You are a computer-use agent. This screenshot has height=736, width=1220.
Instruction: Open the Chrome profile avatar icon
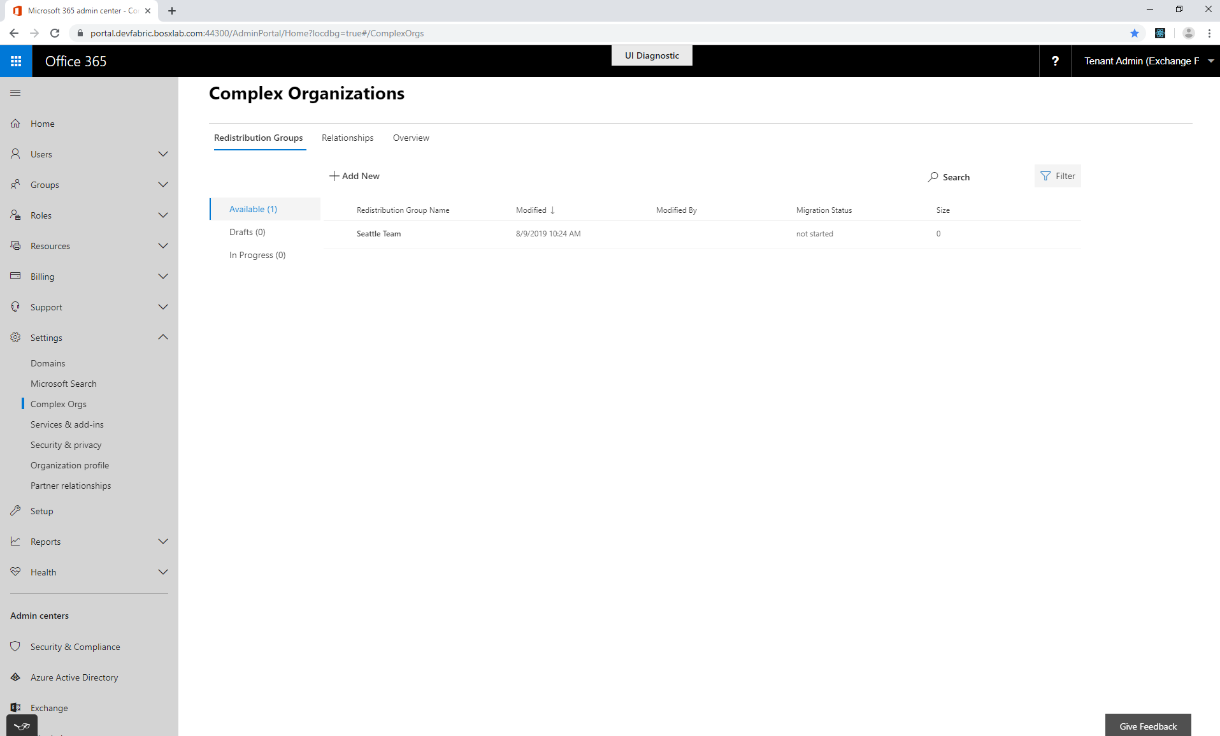(x=1188, y=33)
